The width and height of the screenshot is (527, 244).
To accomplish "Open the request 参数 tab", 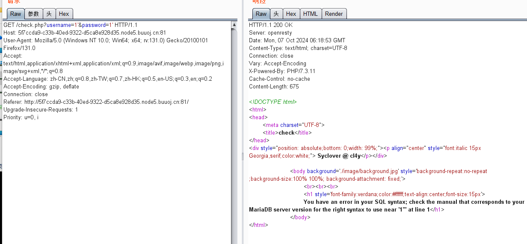I will tap(33, 14).
